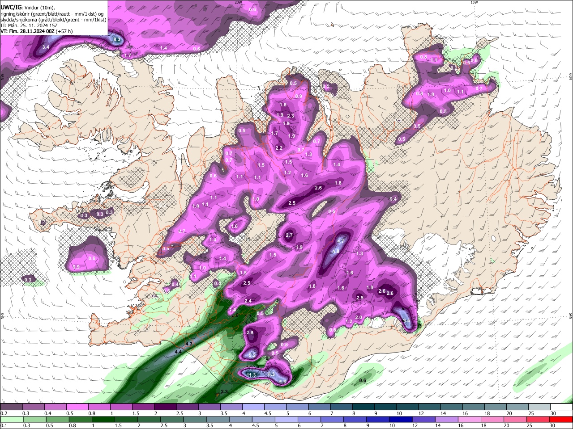Click the 'slydda/snjókoma' legend description line

point(54,20)
